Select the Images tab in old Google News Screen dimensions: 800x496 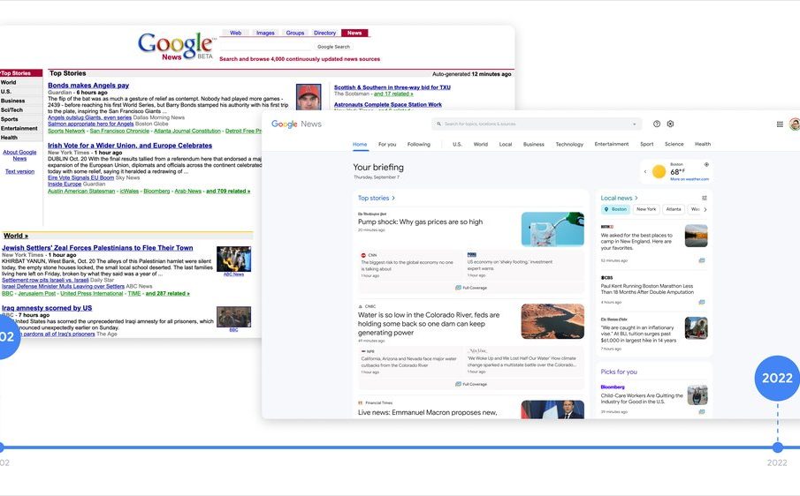pos(265,33)
